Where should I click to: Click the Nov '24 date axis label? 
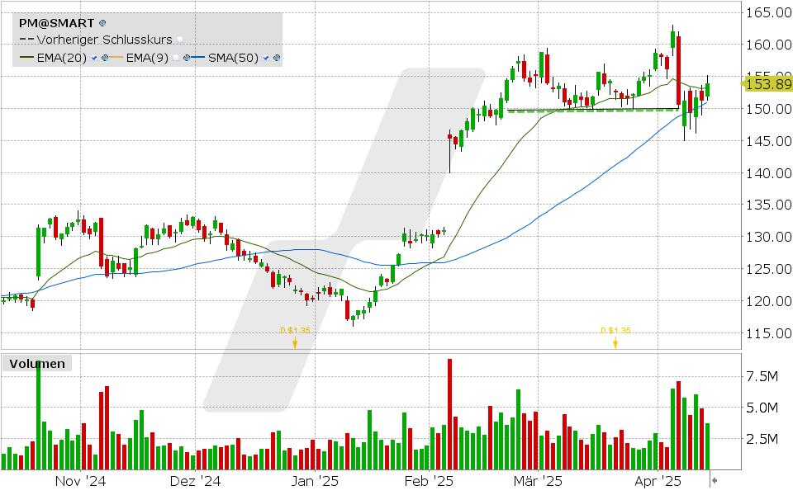pos(80,481)
